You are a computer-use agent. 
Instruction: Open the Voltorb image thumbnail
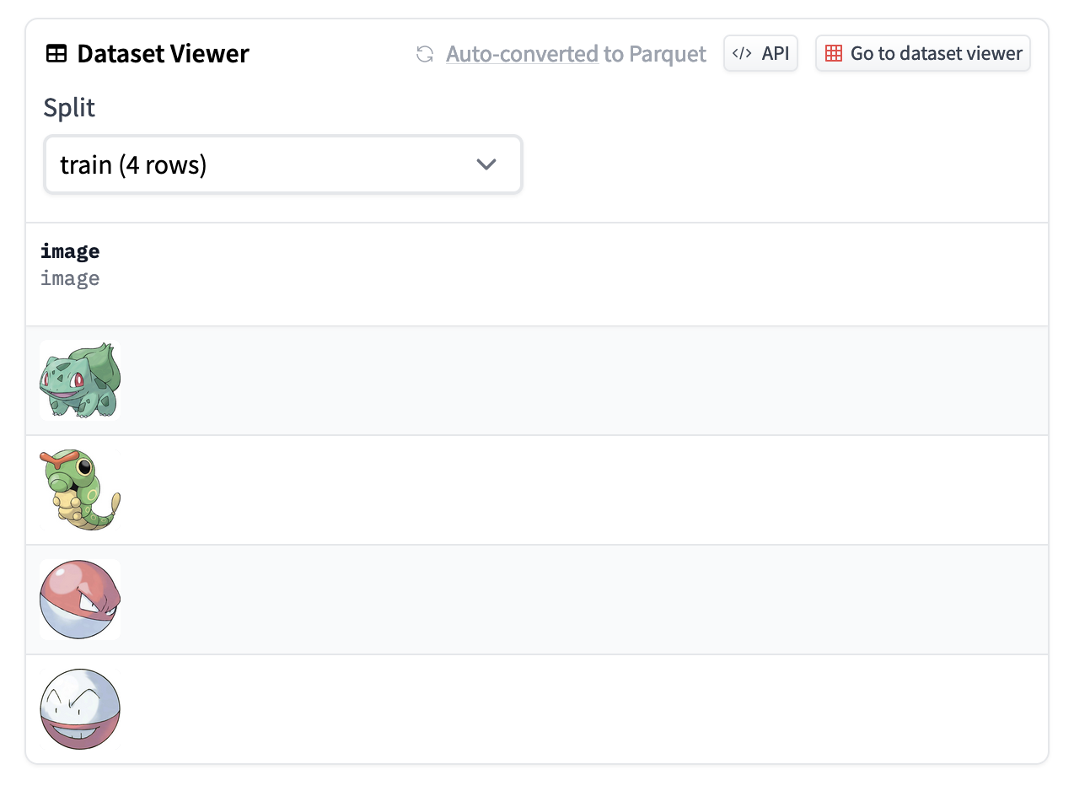pyautogui.click(x=80, y=600)
